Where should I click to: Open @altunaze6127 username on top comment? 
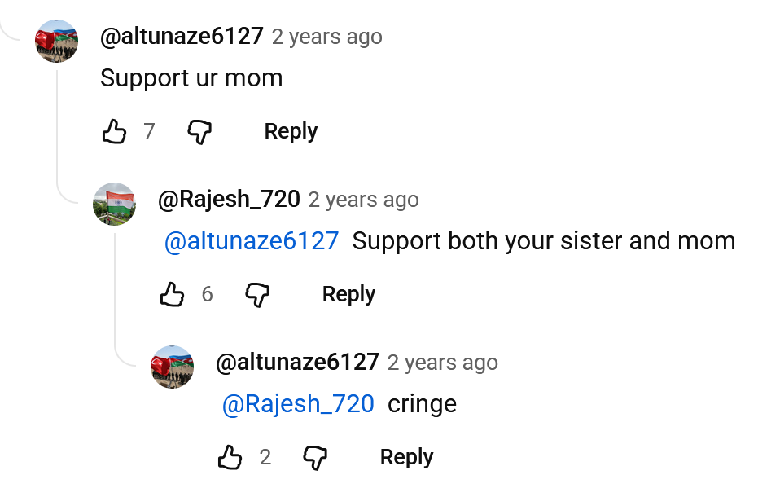[182, 37]
